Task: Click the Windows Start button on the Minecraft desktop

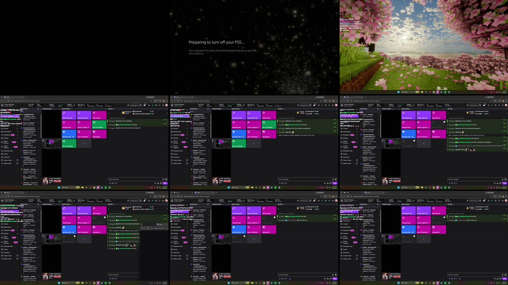Action: [398, 92]
